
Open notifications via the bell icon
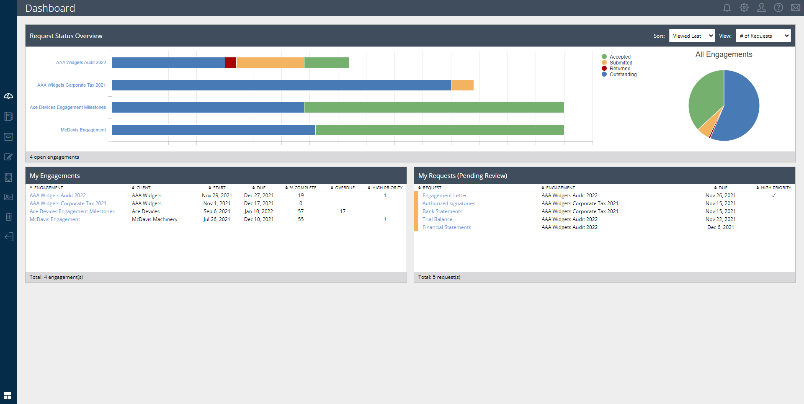point(727,8)
